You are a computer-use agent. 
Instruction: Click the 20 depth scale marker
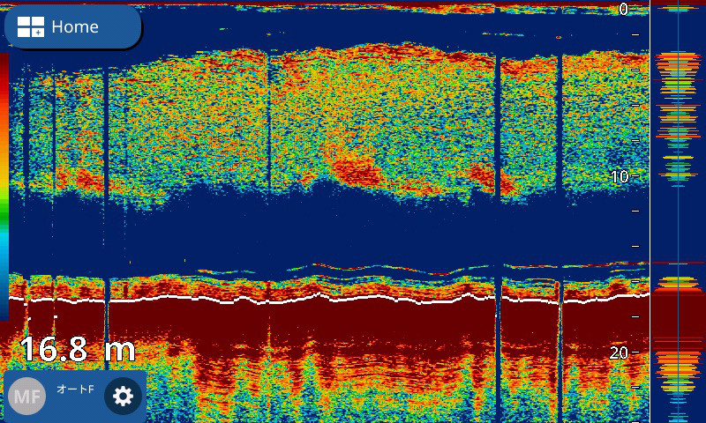pos(620,352)
